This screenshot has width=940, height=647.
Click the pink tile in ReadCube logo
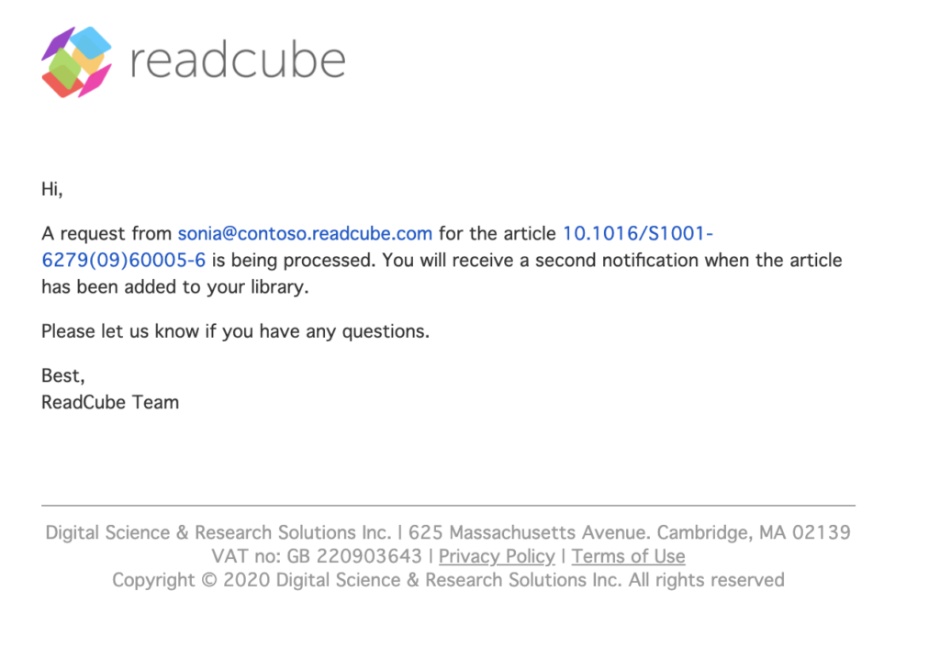point(95,81)
